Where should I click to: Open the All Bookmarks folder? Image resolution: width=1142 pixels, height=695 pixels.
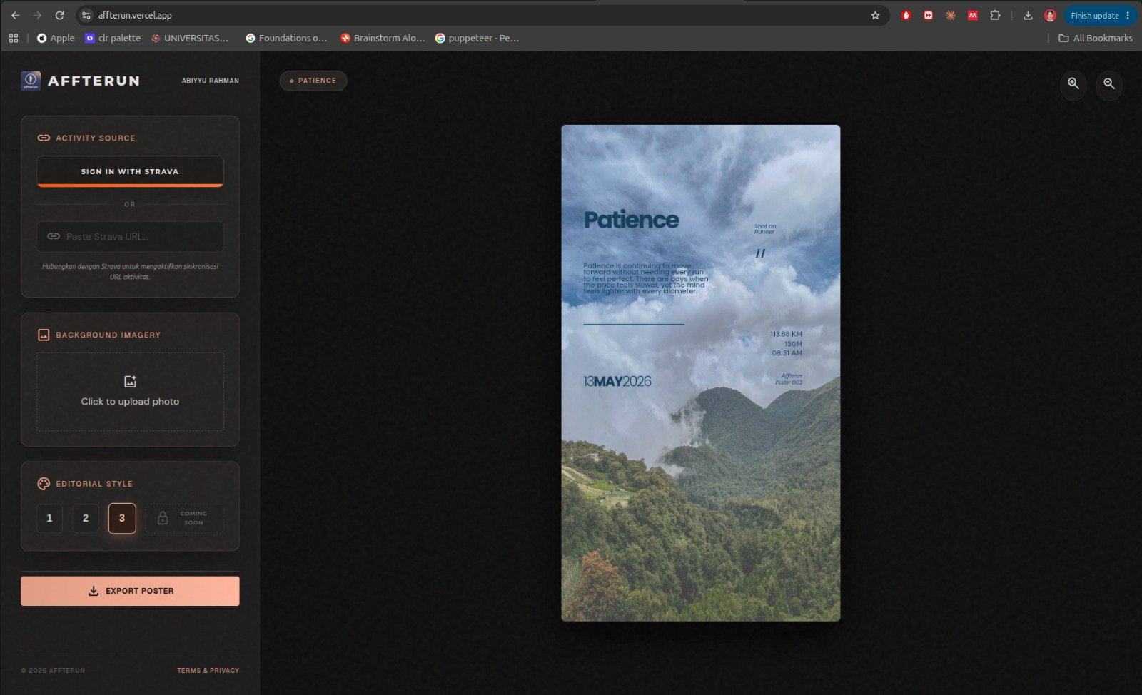(x=1096, y=38)
